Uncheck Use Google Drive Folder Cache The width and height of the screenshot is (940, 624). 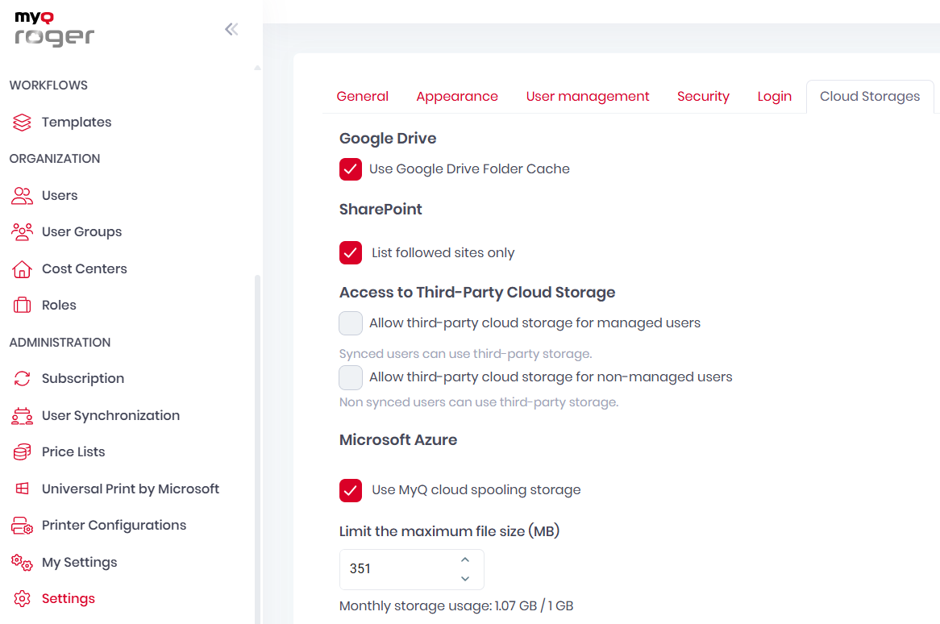(351, 169)
